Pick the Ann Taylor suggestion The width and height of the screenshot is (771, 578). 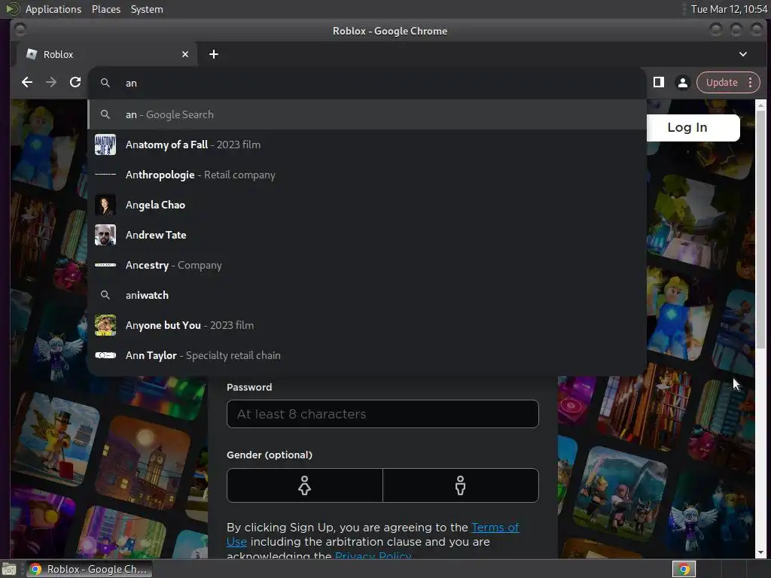coord(367,355)
